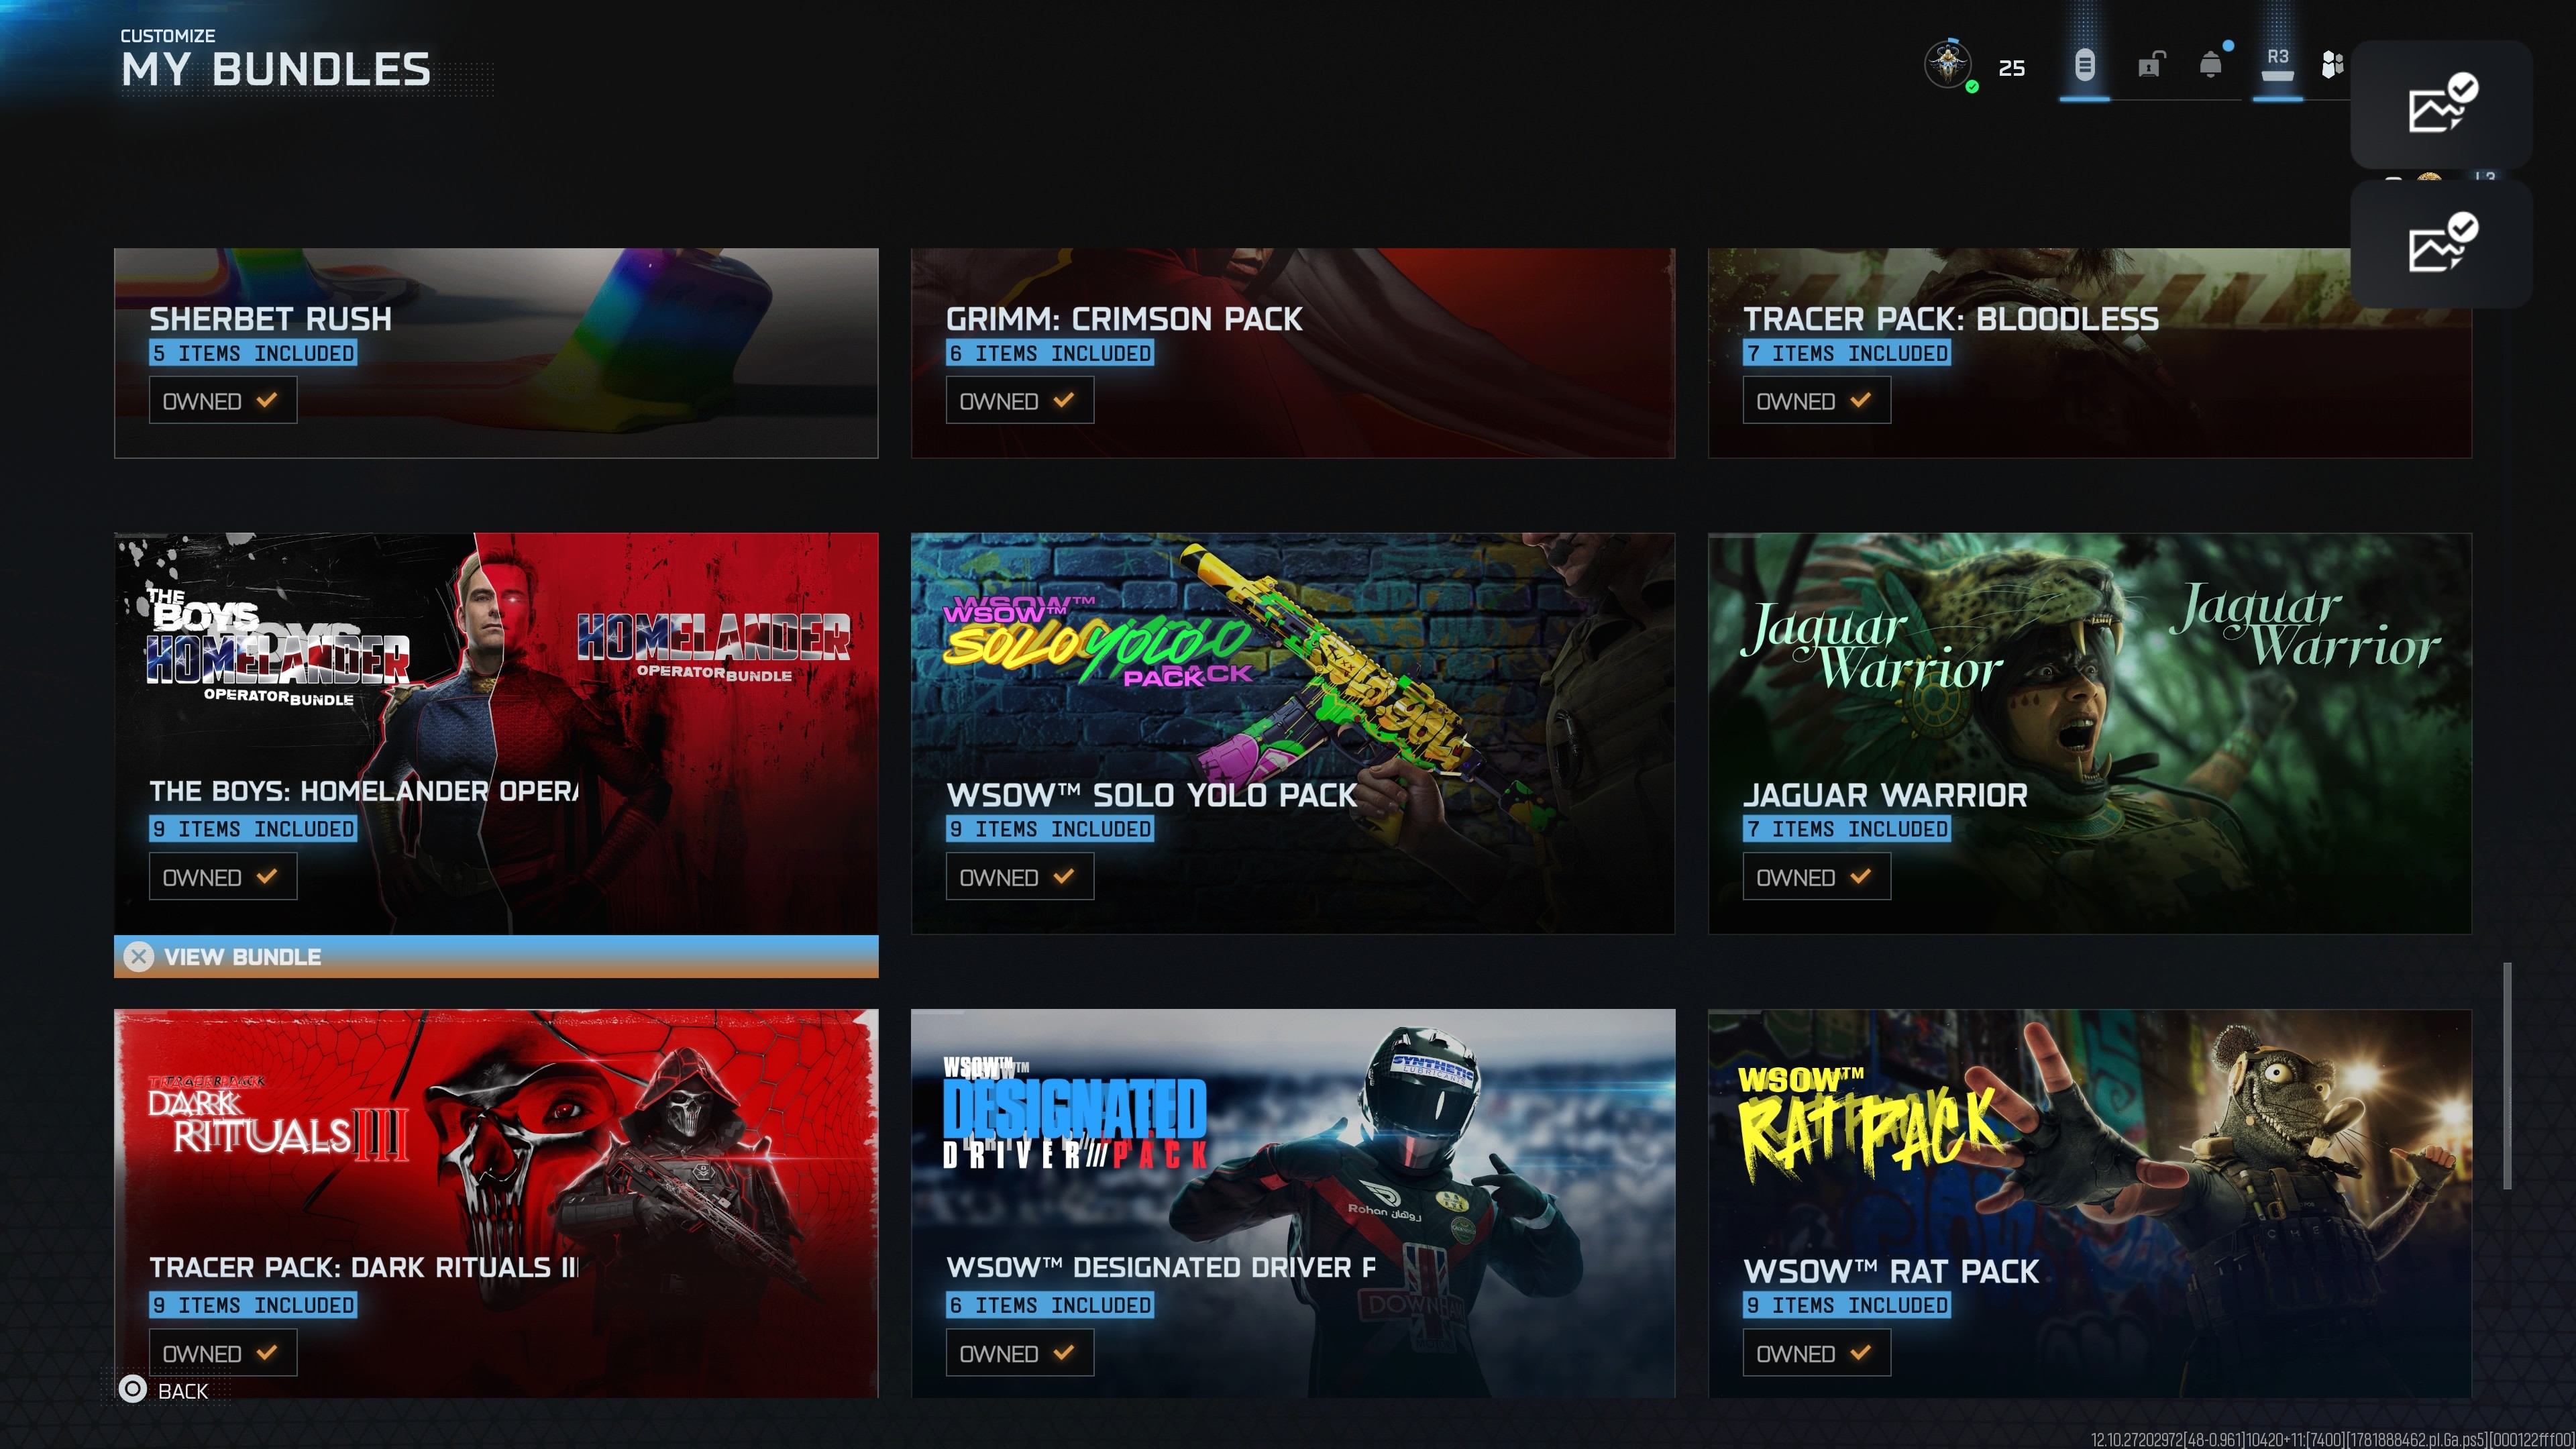Open the Homelander Operator bundle artwork
The height and width of the screenshot is (1449, 2576).
496,733
